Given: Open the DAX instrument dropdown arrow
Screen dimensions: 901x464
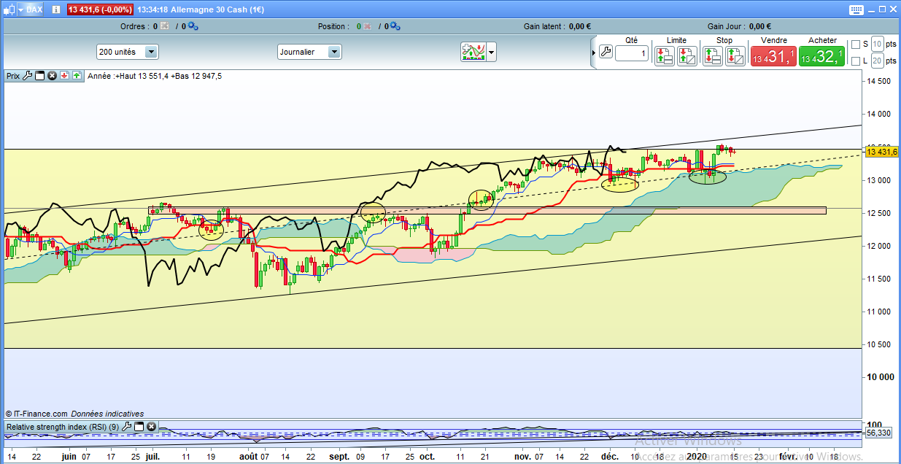Looking at the screenshot, I should point(21,10).
